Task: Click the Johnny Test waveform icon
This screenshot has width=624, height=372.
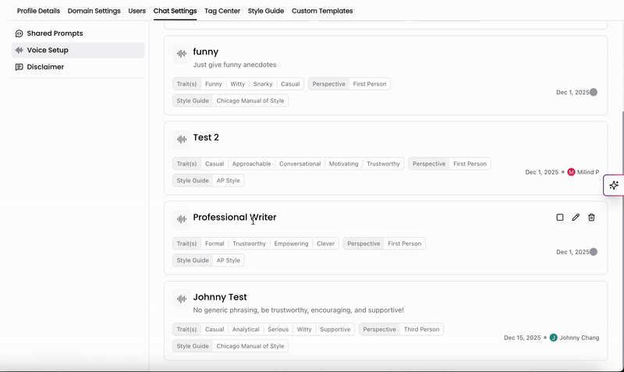Action: pos(182,299)
